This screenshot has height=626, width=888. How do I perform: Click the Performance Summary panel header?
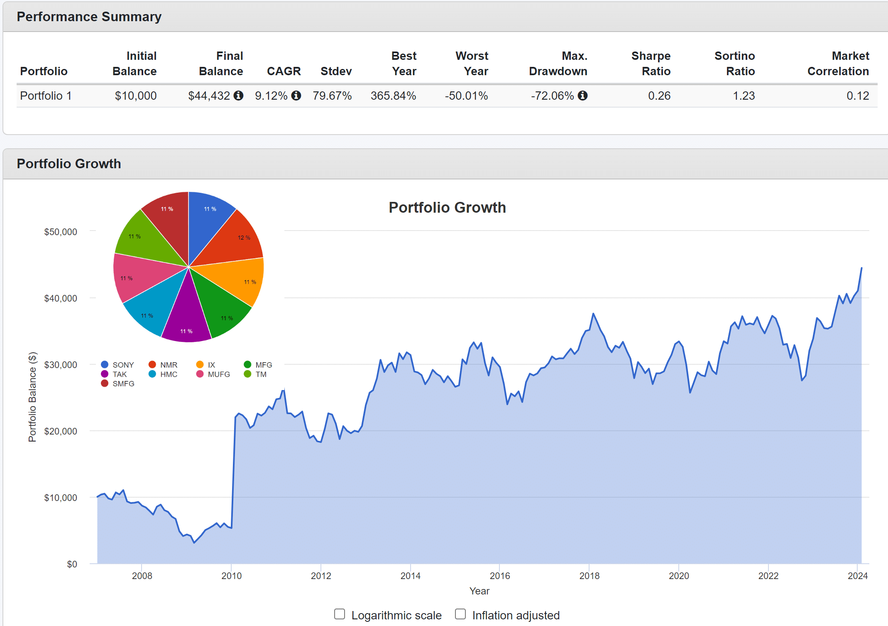pos(89,17)
